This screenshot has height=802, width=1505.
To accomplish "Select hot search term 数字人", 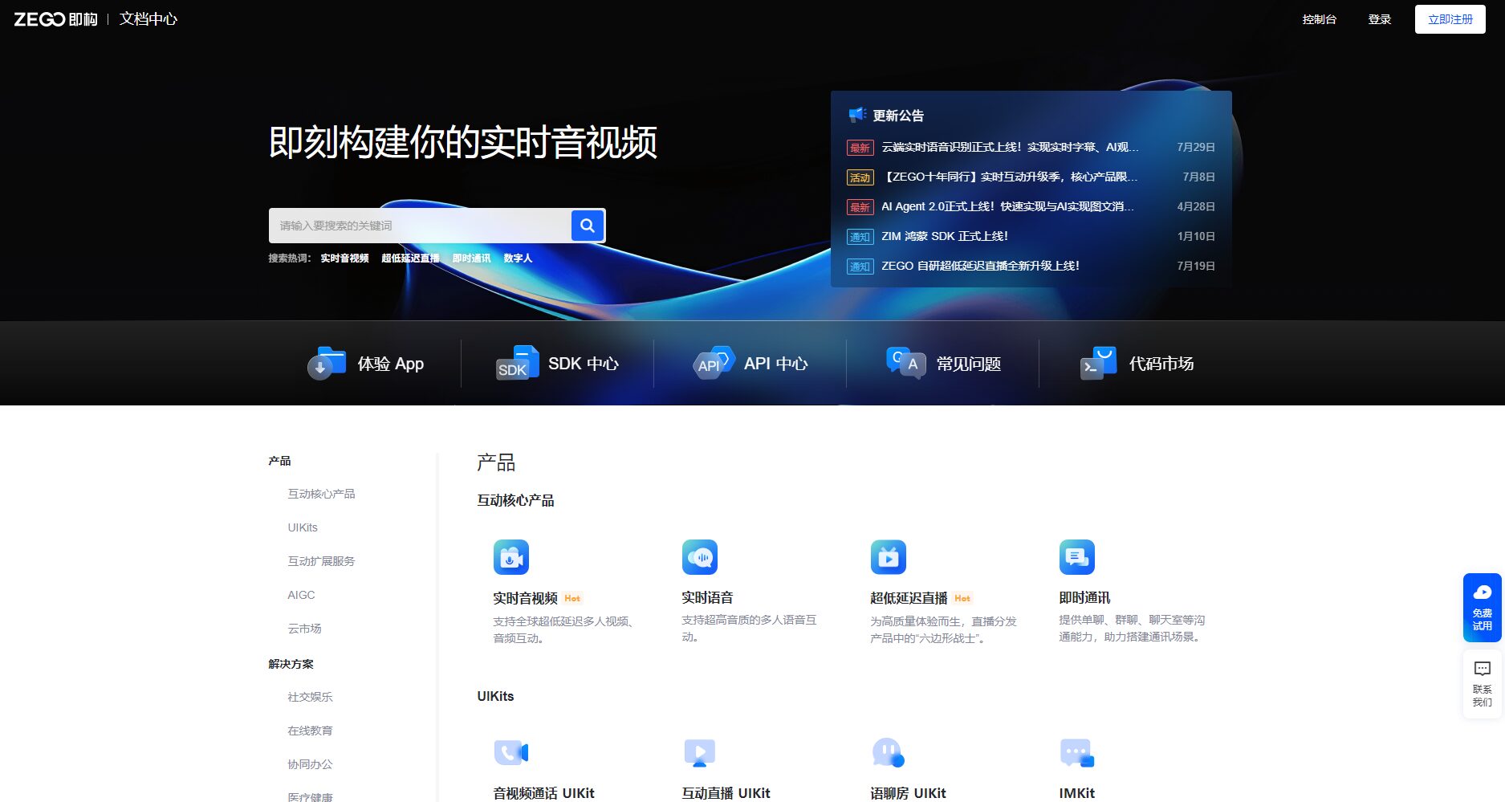I will tap(518, 259).
